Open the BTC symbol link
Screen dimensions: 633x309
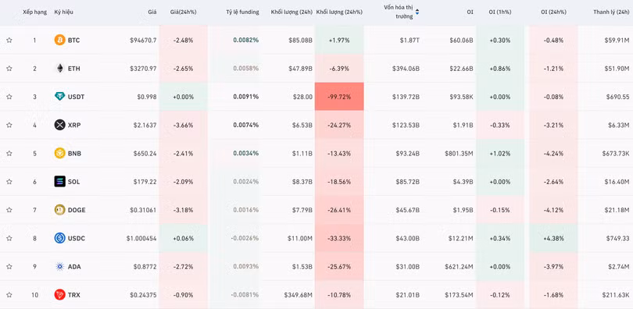click(x=74, y=41)
